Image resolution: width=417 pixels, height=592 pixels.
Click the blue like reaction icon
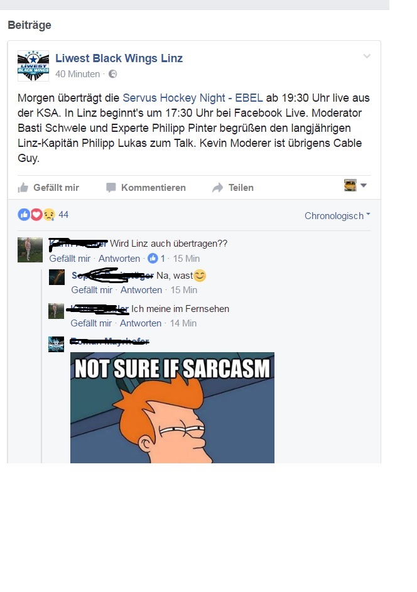[x=24, y=215]
